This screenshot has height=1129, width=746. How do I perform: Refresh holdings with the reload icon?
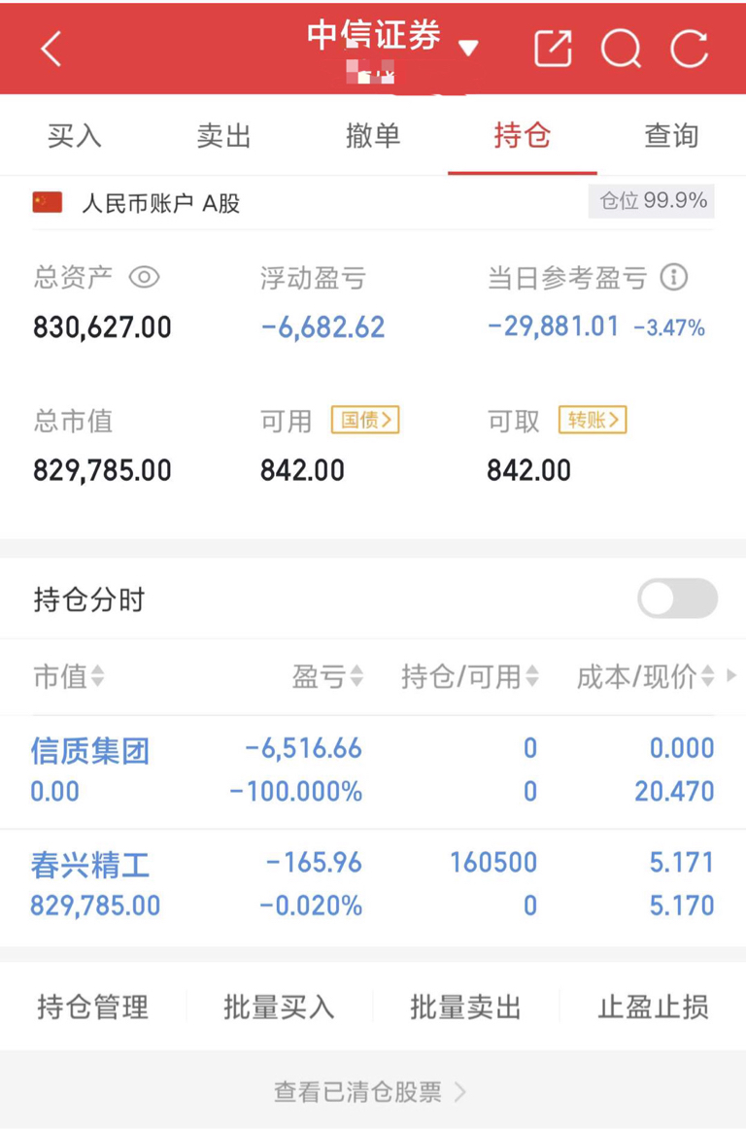pyautogui.click(x=689, y=49)
